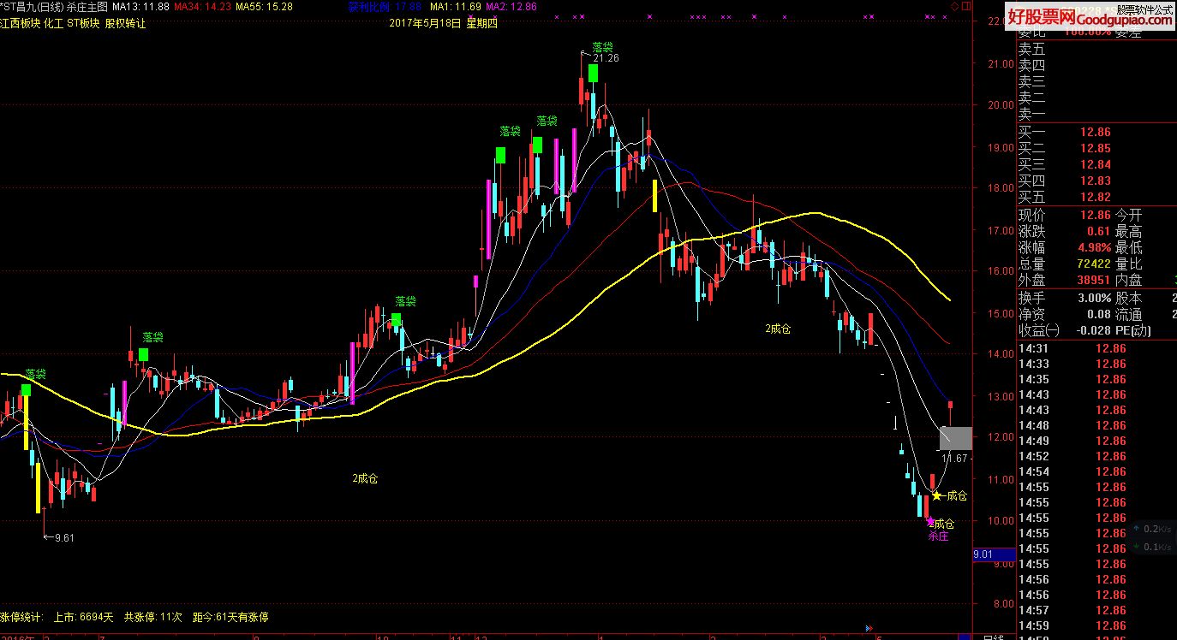Click the 净资 value 0.08
This screenshot has width=1177, height=640.
[x=1098, y=314]
